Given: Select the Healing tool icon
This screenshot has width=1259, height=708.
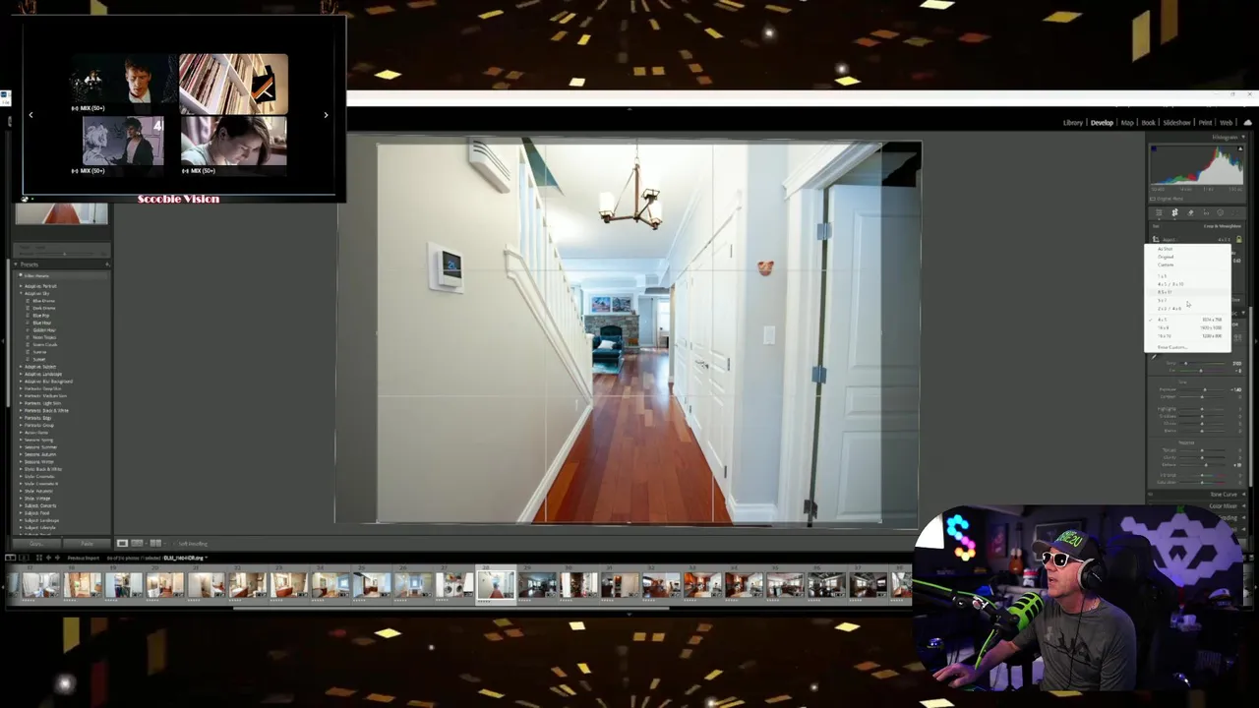Looking at the screenshot, I should pos(1190,212).
